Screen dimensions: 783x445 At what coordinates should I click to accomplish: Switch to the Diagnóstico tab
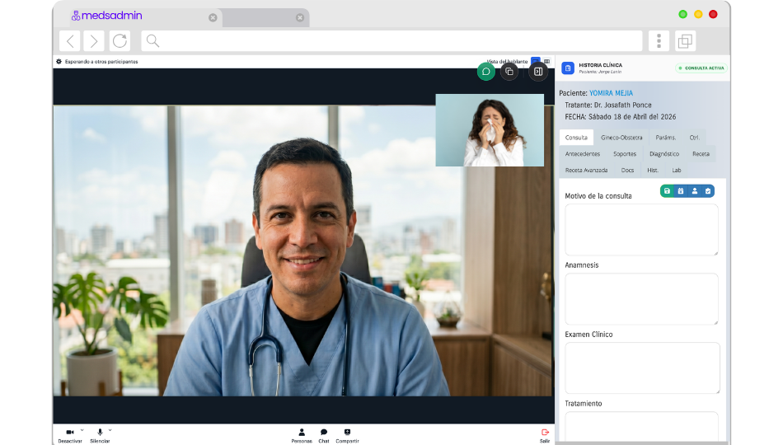[x=663, y=154]
